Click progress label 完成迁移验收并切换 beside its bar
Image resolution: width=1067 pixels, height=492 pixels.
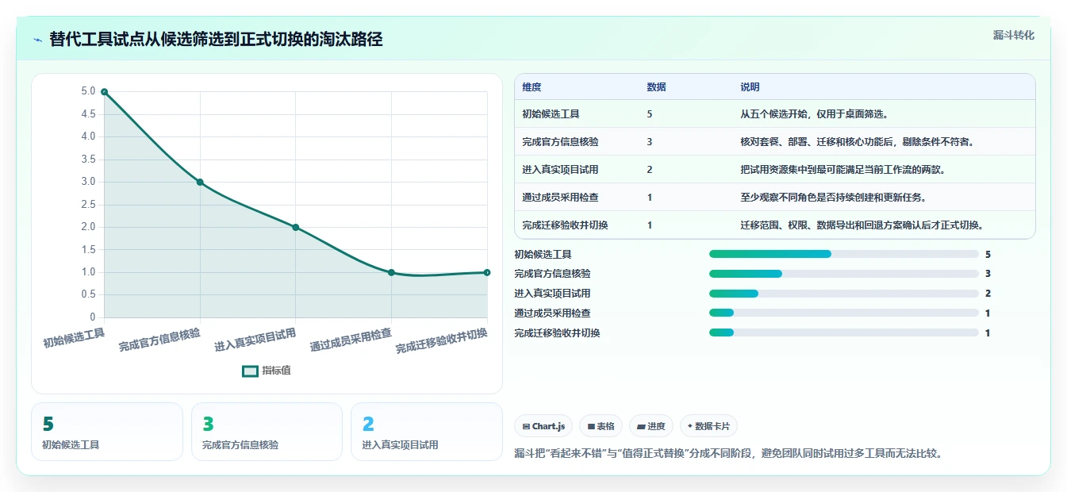(557, 333)
